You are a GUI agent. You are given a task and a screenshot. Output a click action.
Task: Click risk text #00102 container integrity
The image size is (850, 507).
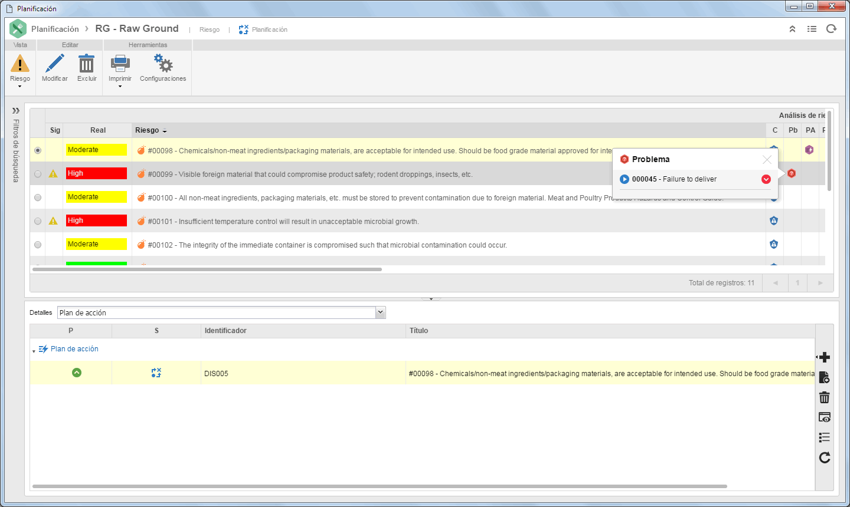click(x=328, y=245)
